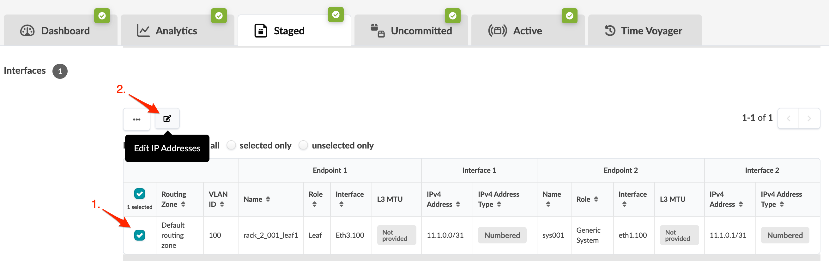The height and width of the screenshot is (268, 829).
Task: Click the horizontal scrollbar below the table
Action: point(471,258)
